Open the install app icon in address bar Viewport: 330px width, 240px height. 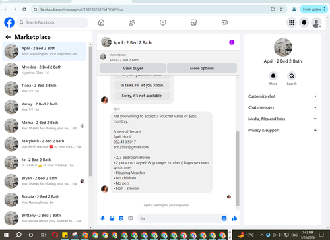(273, 9)
